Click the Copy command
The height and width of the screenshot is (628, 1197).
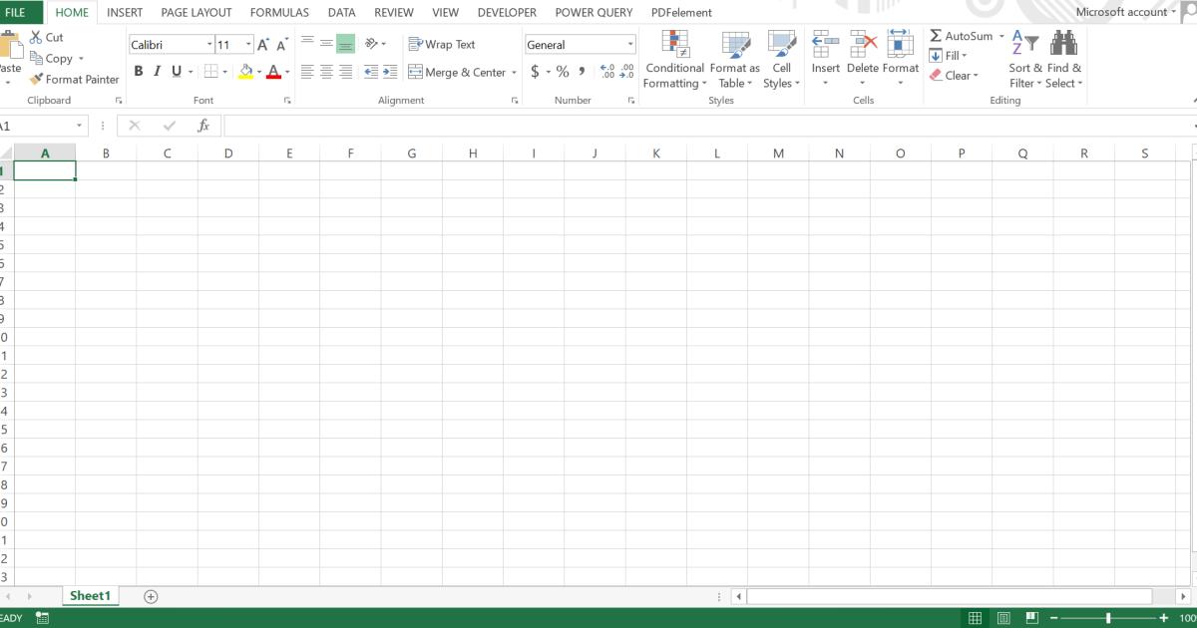point(56,58)
